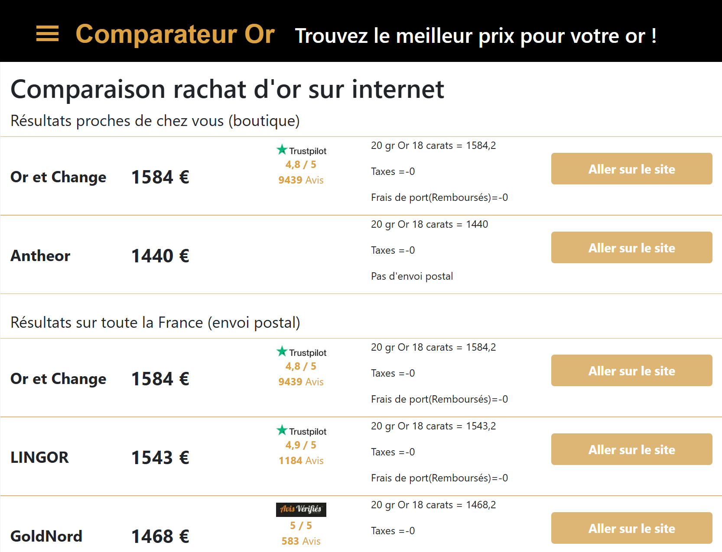Click the Comparateur Or site title
The width and height of the screenshot is (722, 552).
pos(175,34)
